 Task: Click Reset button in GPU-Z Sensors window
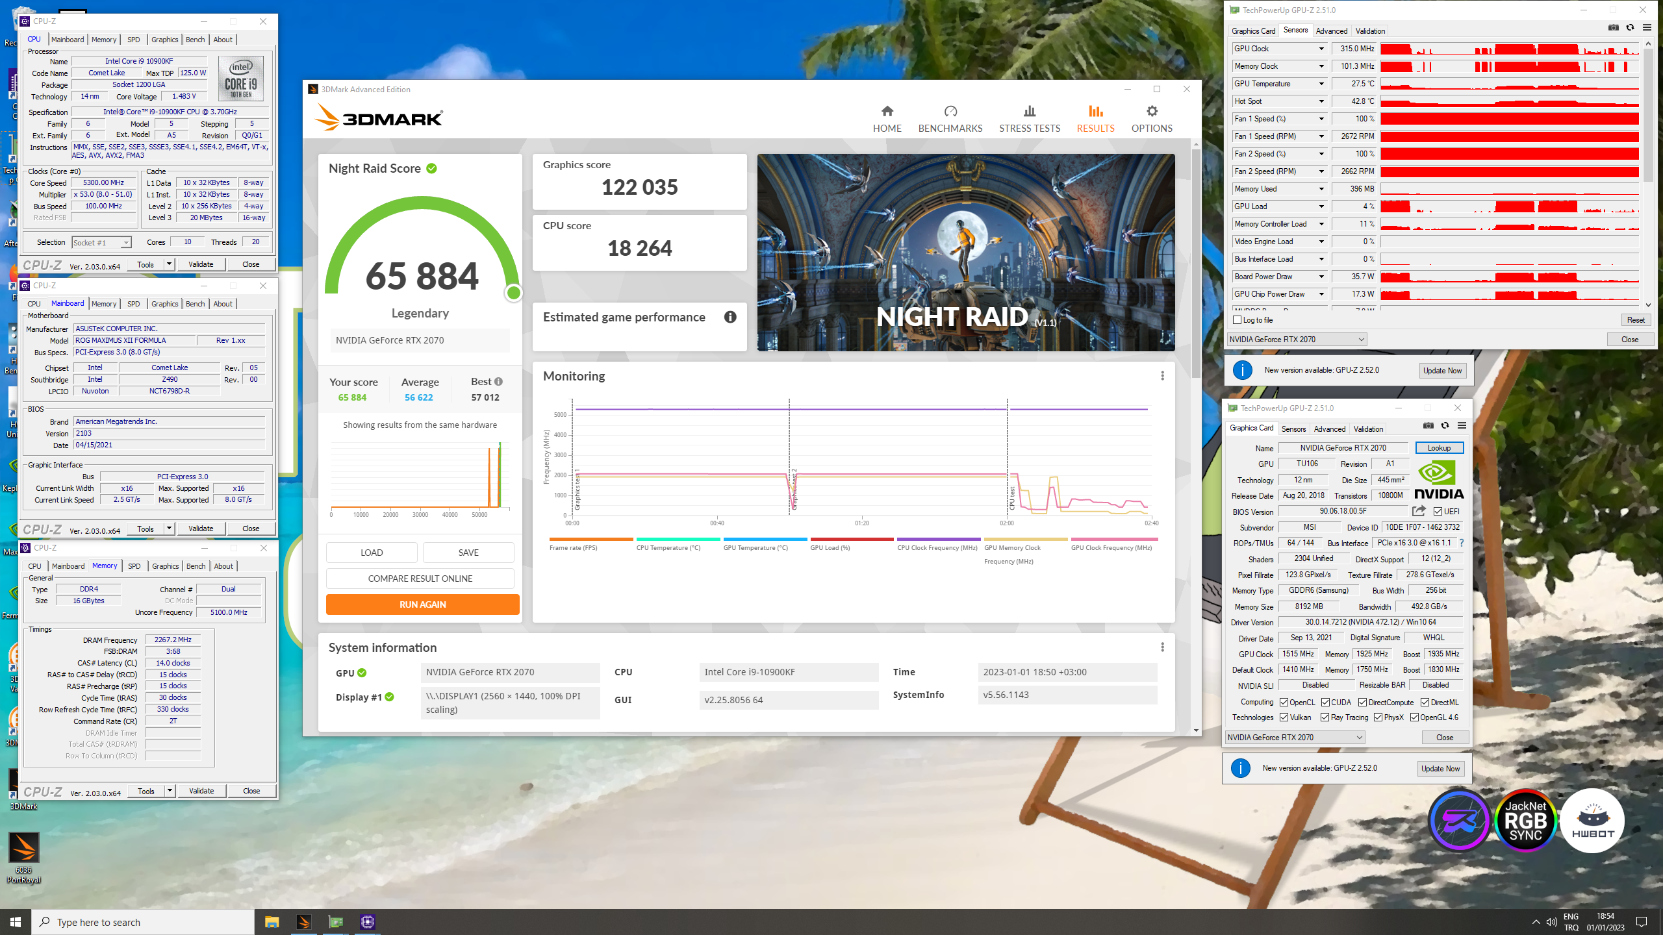coord(1636,320)
